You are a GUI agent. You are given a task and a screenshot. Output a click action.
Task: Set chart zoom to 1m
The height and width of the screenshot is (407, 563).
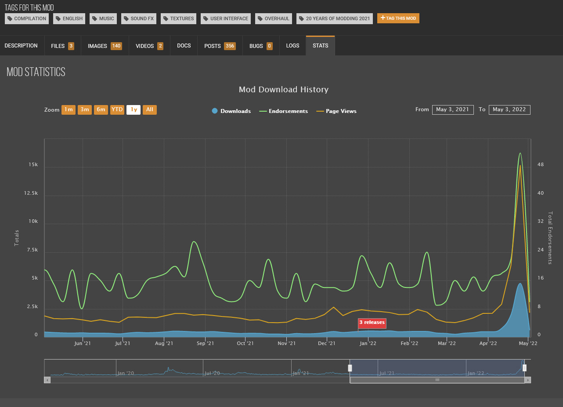point(69,110)
